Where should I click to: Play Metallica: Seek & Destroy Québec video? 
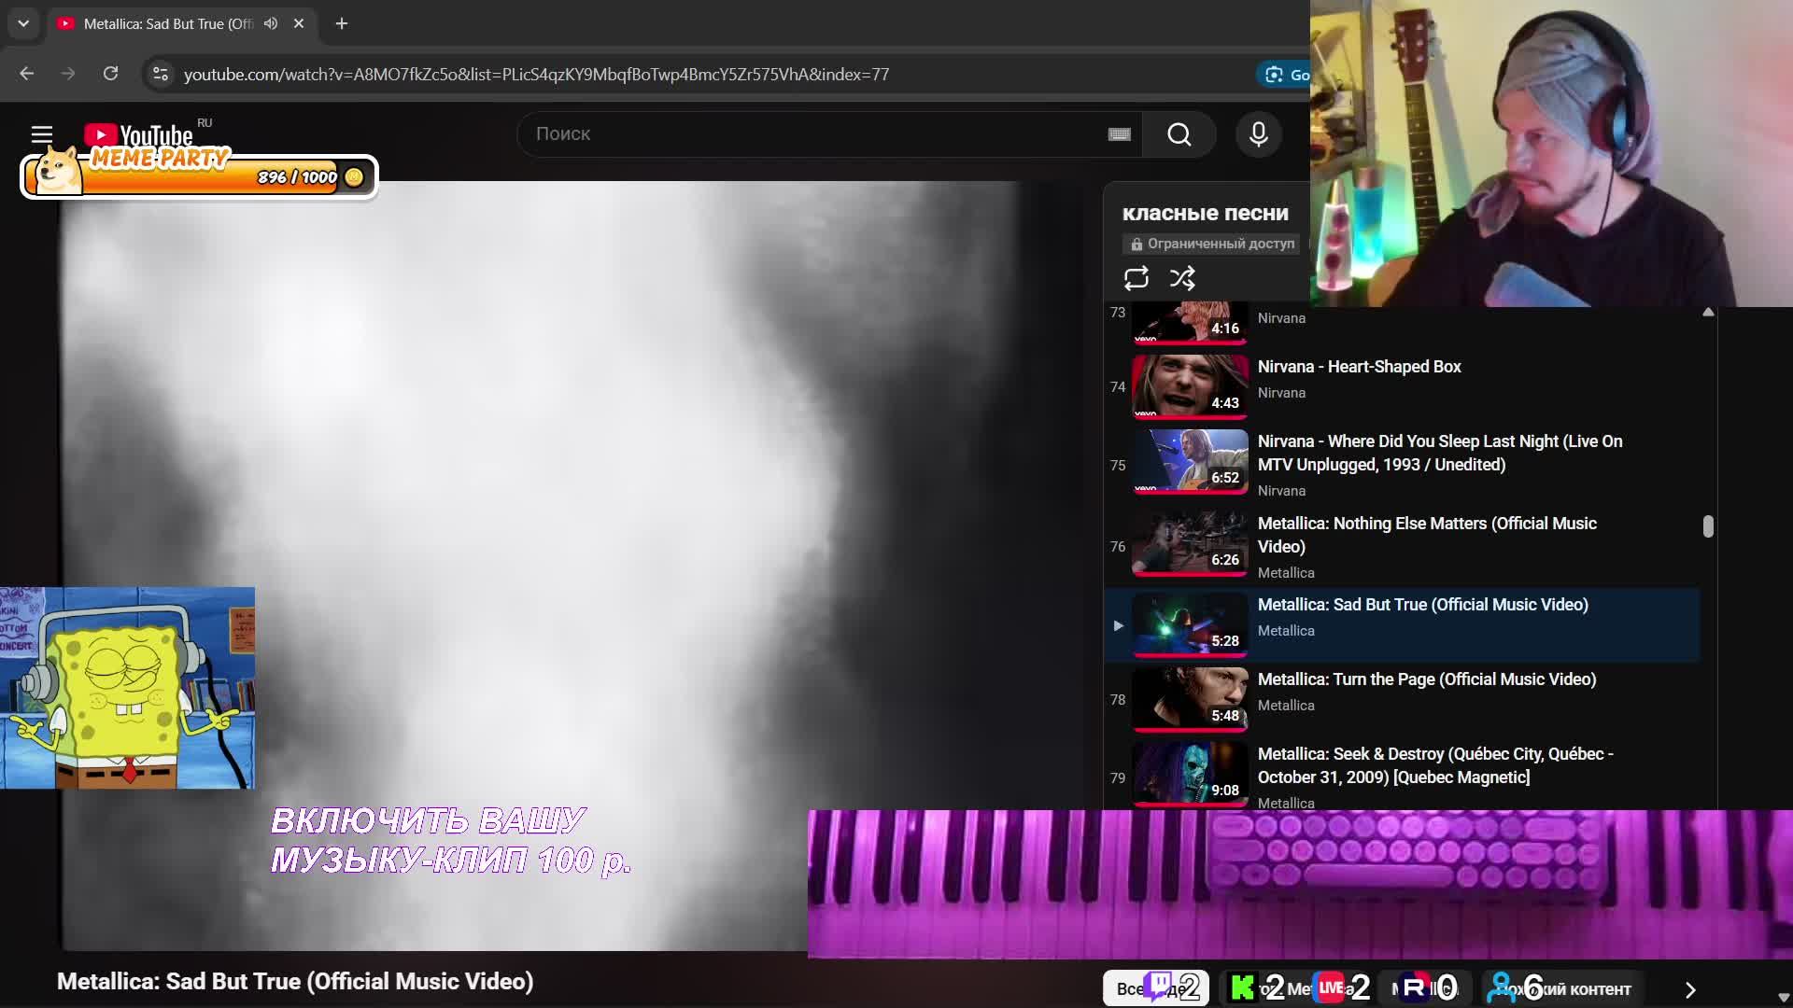[1435, 765]
